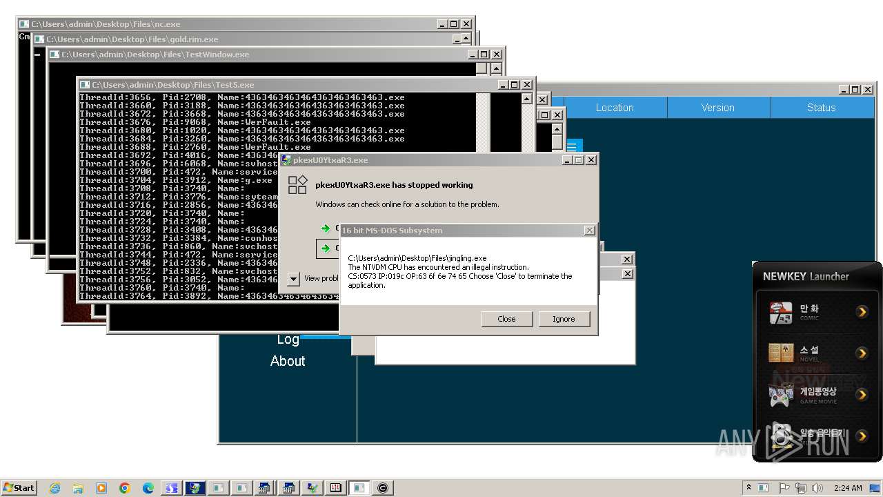Click the blue hamburger menu icon in background app
The image size is (883, 497).
coord(573,146)
